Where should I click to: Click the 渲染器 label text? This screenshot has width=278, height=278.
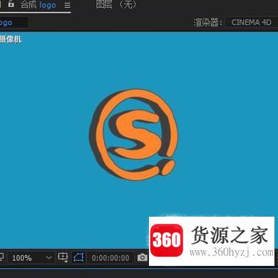pos(207,23)
